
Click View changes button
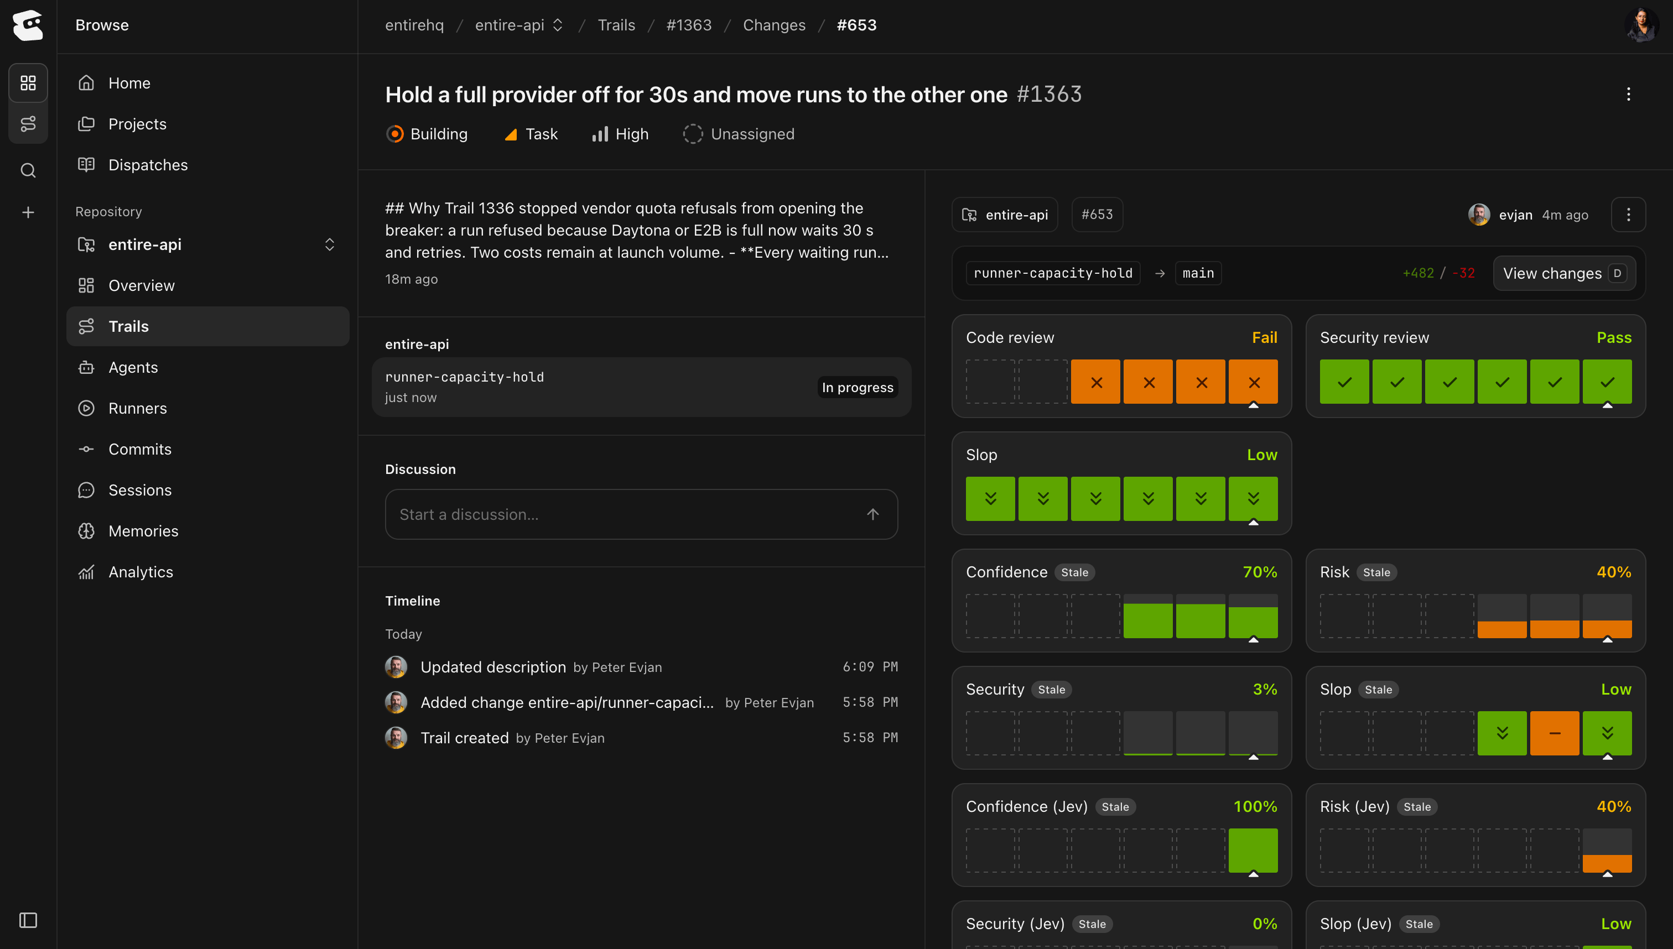point(1565,273)
